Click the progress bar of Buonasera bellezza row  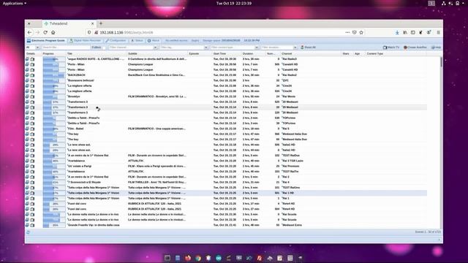pyautogui.click(x=54, y=80)
